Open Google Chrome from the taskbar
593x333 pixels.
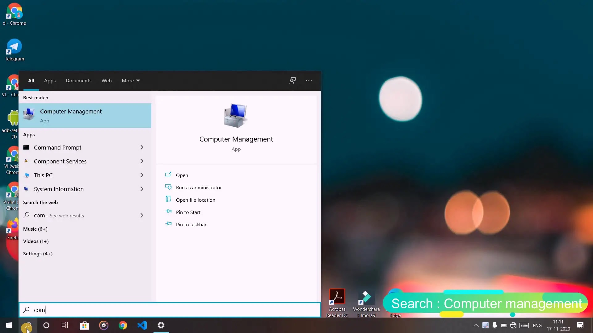[123, 325]
